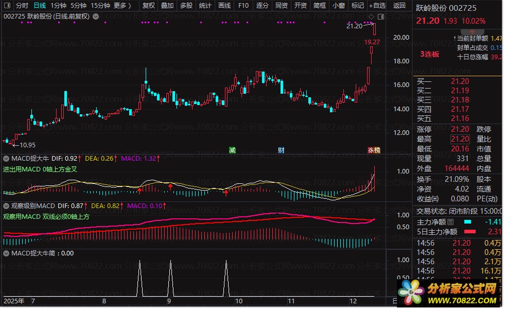Click the first red arrow signal on MACD
The image size is (505, 309).
click(x=139, y=191)
